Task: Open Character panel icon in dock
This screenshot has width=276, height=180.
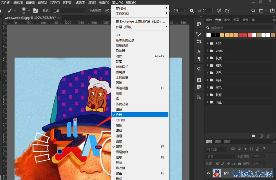Action: [199, 52]
